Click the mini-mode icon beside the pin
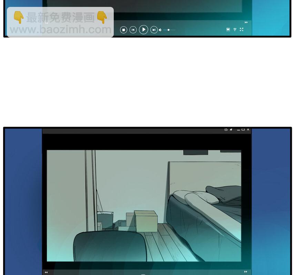Screen dimensions: 293x275 pos(226,130)
